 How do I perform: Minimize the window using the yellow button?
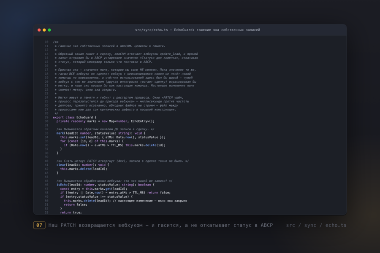pos(44,30)
